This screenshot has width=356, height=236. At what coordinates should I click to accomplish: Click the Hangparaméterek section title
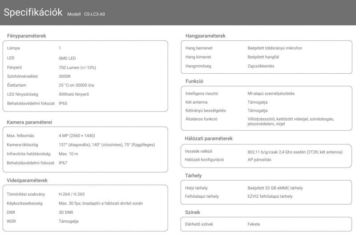point(206,36)
